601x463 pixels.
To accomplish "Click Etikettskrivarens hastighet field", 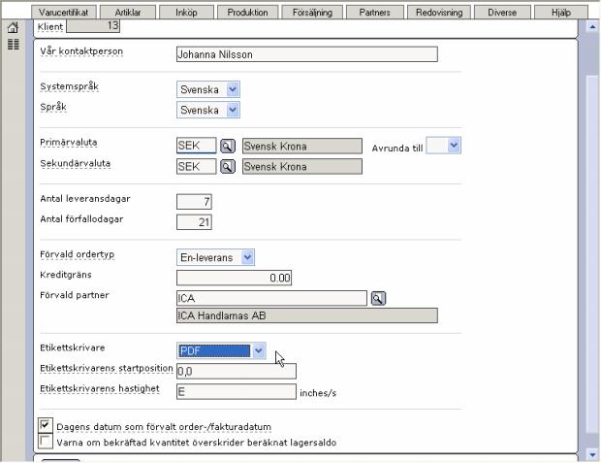I will (237, 391).
